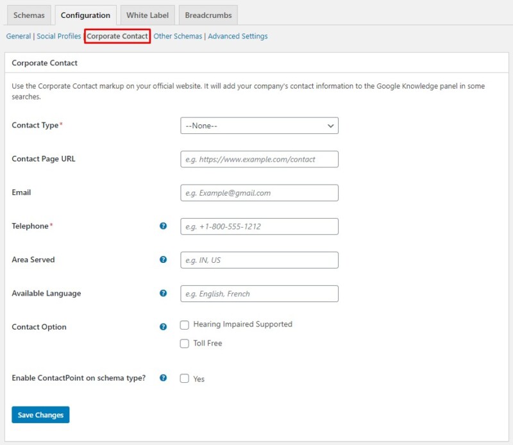Image resolution: width=513 pixels, height=445 pixels.
Task: Check Yes for Enable ContactPoint
Action: point(185,379)
